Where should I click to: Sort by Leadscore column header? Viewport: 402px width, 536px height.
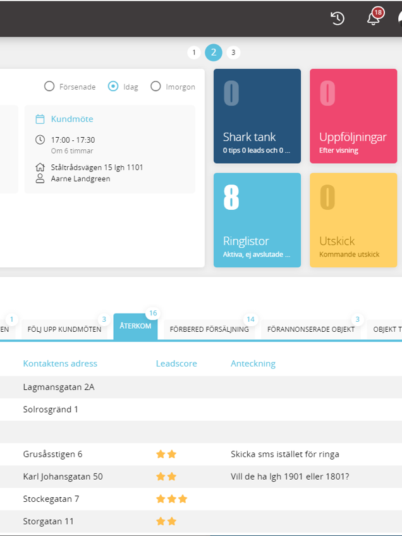click(x=176, y=363)
